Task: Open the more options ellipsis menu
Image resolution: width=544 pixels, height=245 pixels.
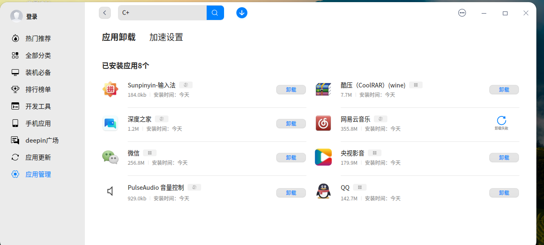Action: (462, 13)
